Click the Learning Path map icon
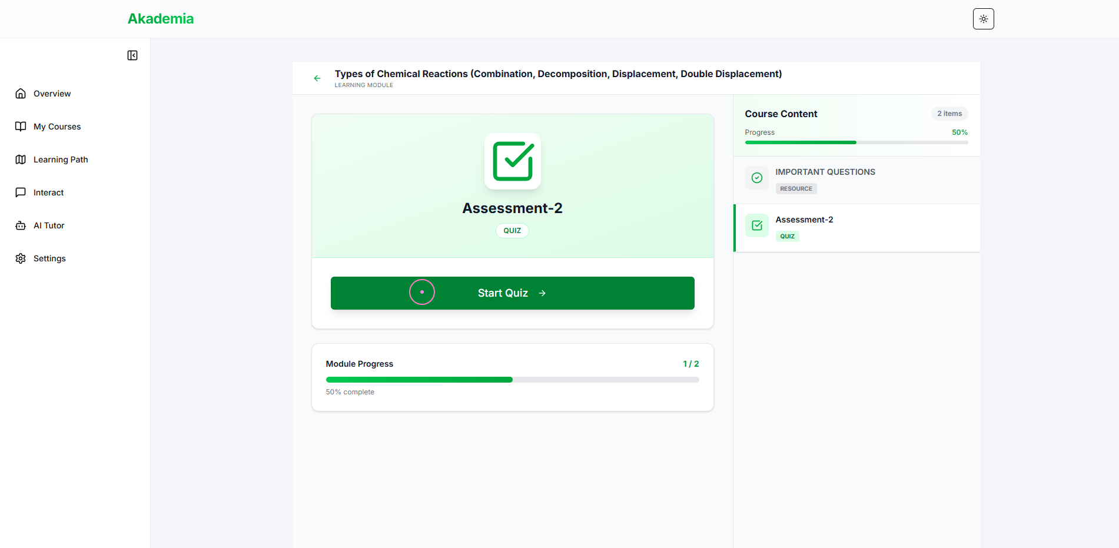The width and height of the screenshot is (1119, 548). tap(21, 160)
